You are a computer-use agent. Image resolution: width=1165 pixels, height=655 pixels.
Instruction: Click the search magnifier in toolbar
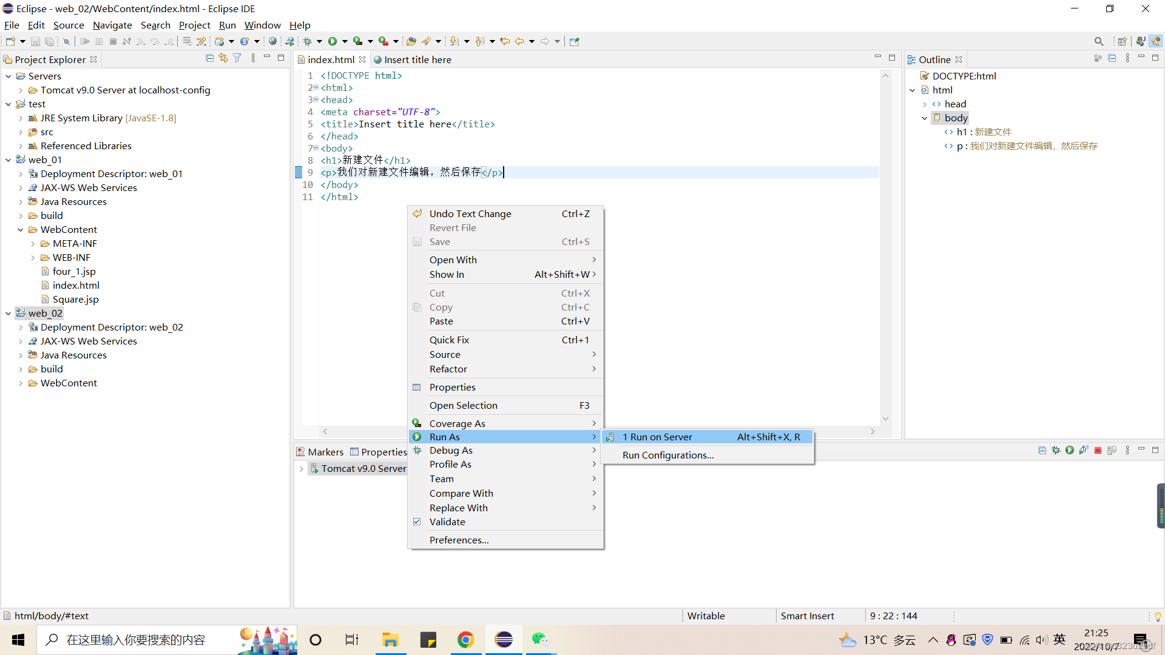pos(1098,41)
